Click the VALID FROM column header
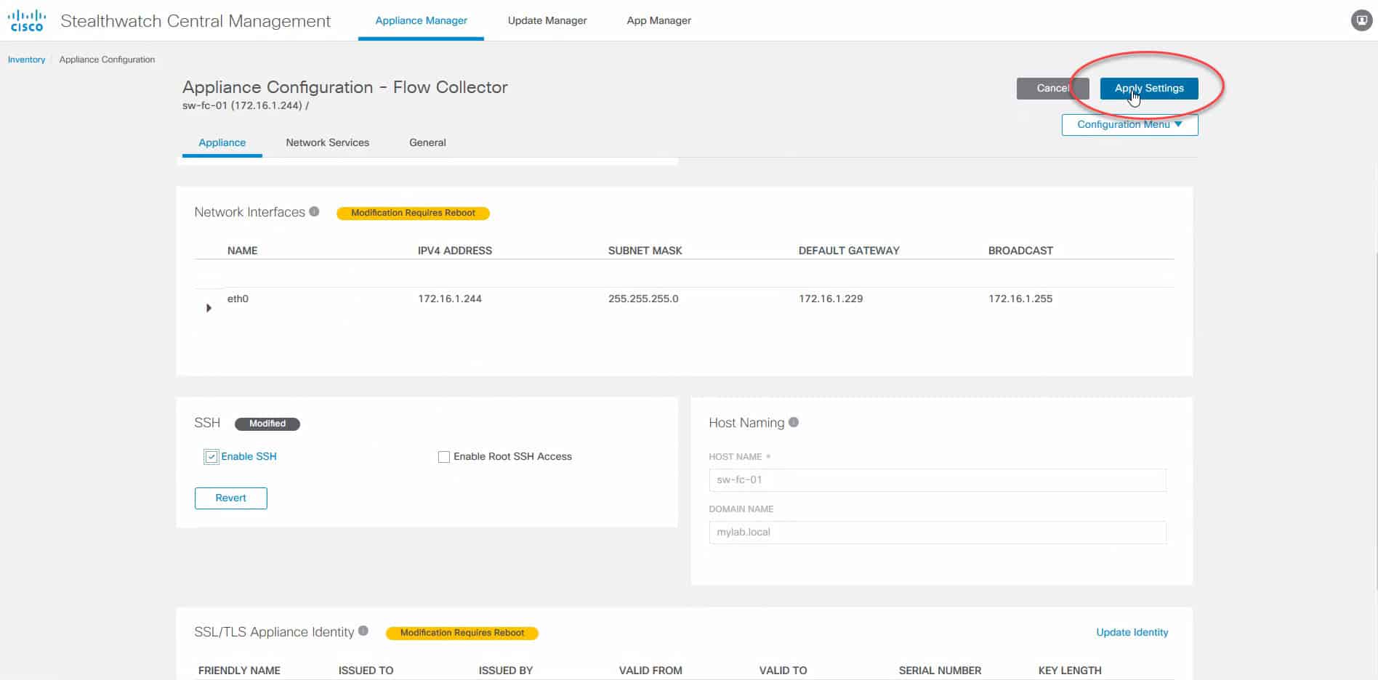 click(650, 671)
